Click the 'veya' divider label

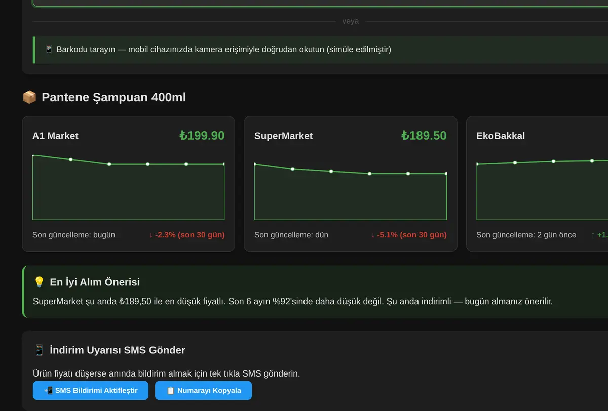click(x=350, y=21)
